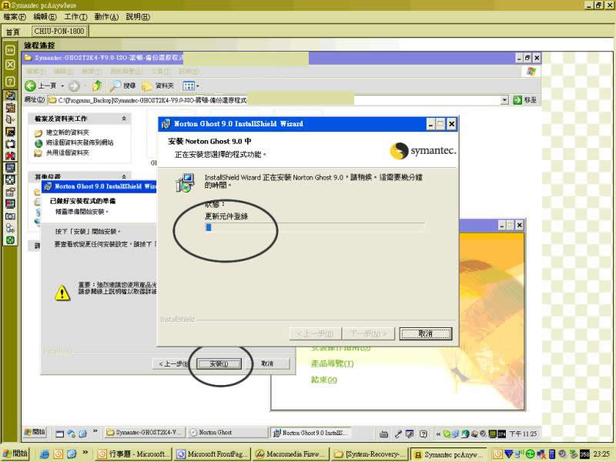Image resolution: width=616 pixels, height=462 pixels.
Task: Click the green round icon in the local tray
Action: pos(530,454)
